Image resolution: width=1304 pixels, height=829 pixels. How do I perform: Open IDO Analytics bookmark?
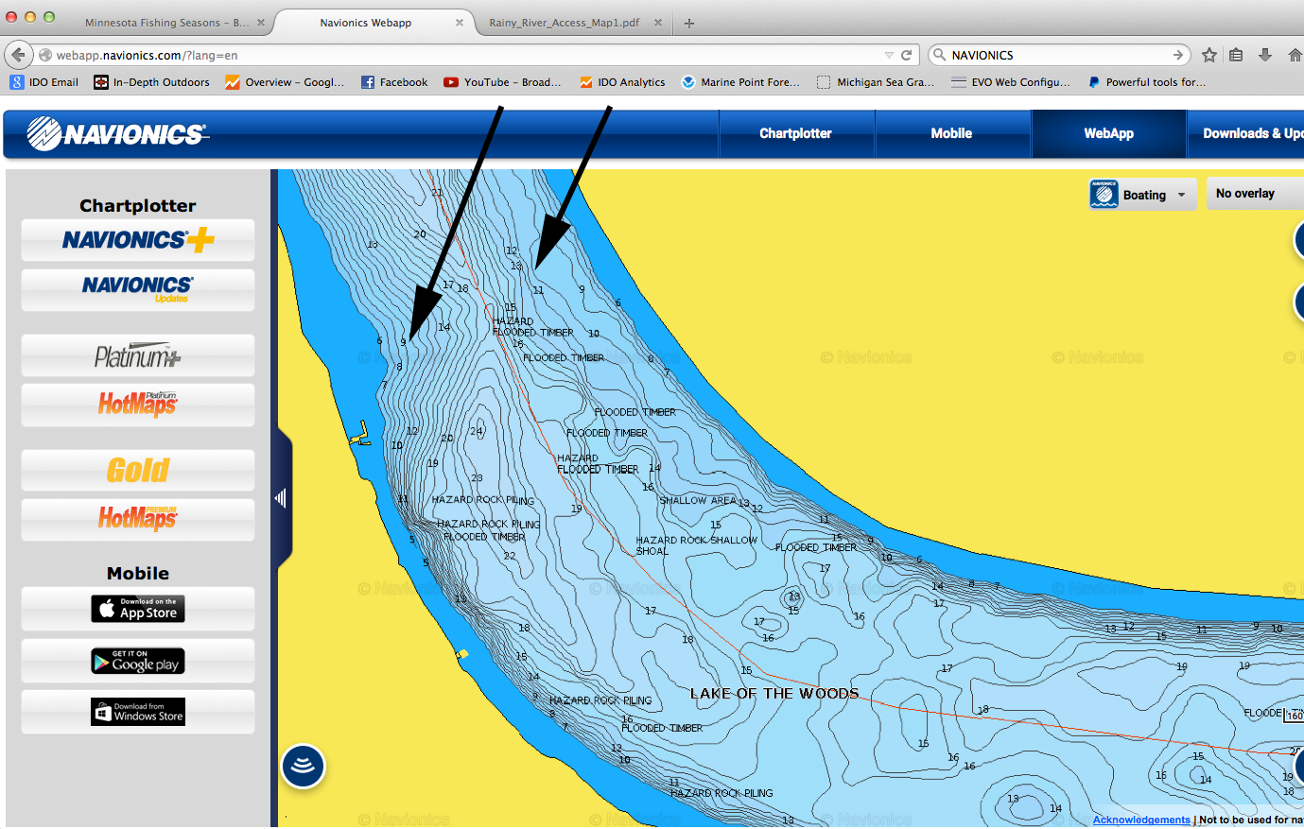(622, 82)
